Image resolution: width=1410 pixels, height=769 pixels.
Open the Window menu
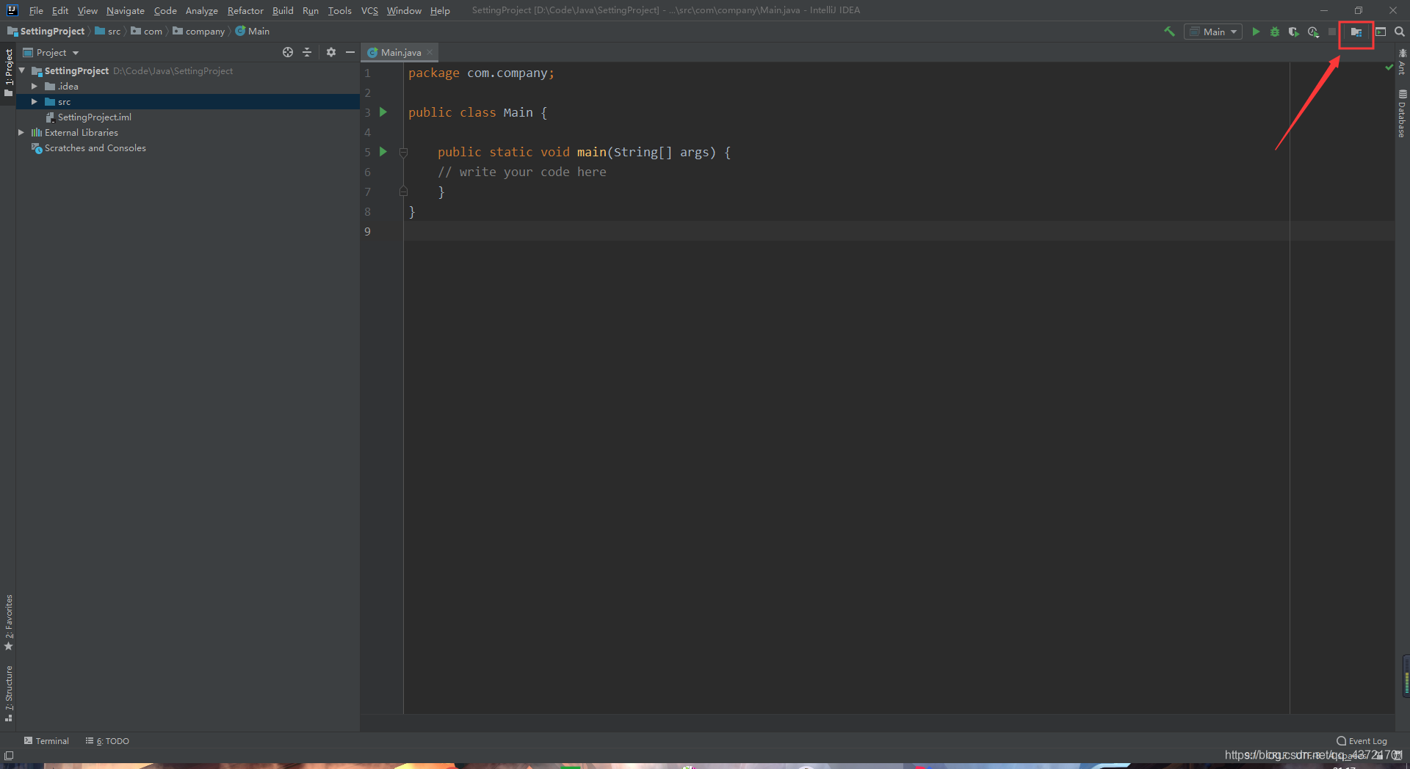pyautogui.click(x=404, y=10)
